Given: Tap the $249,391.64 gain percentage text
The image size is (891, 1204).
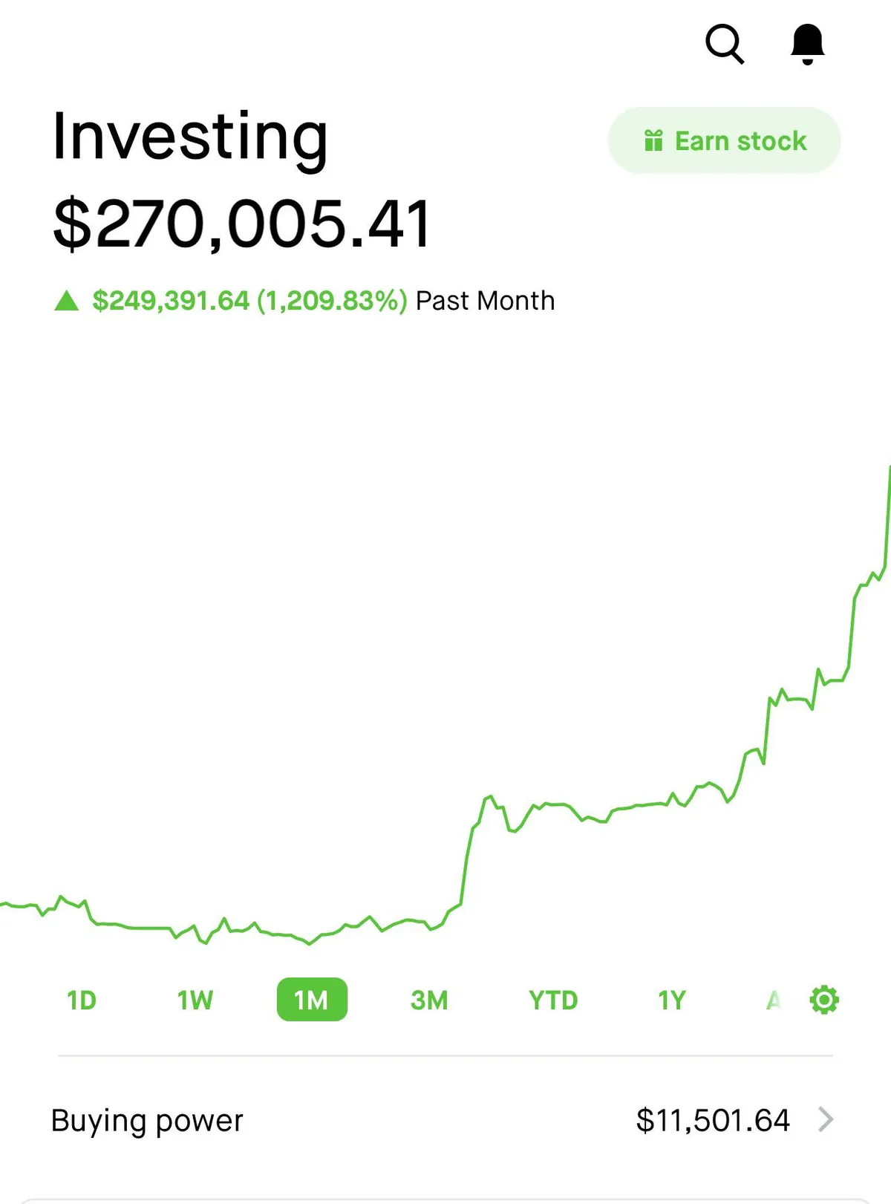Looking at the screenshot, I should click(249, 301).
